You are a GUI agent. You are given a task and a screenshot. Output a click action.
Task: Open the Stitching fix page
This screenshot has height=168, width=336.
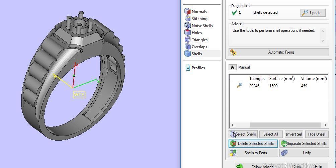[196, 19]
